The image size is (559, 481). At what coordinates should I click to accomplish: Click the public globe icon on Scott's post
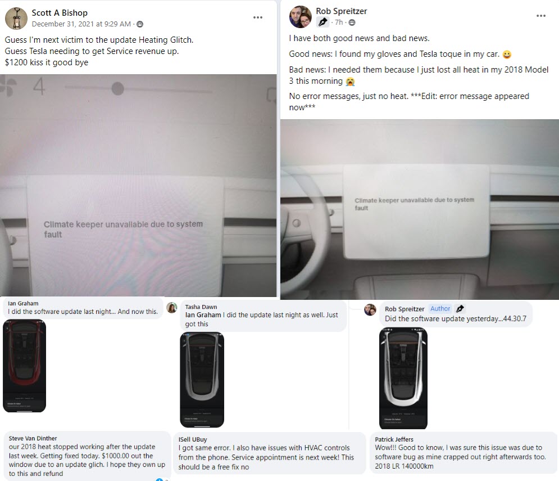(140, 24)
